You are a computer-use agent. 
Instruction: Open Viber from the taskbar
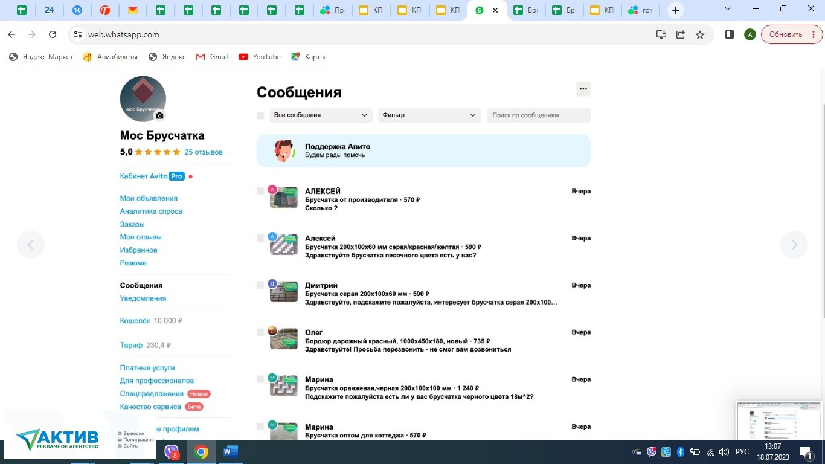pyautogui.click(x=172, y=451)
